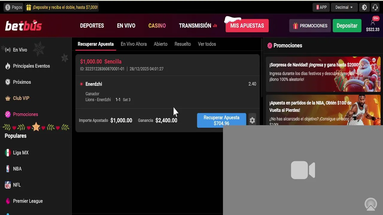
Task: Switch to the Resuelto tab
Action: 183,44
